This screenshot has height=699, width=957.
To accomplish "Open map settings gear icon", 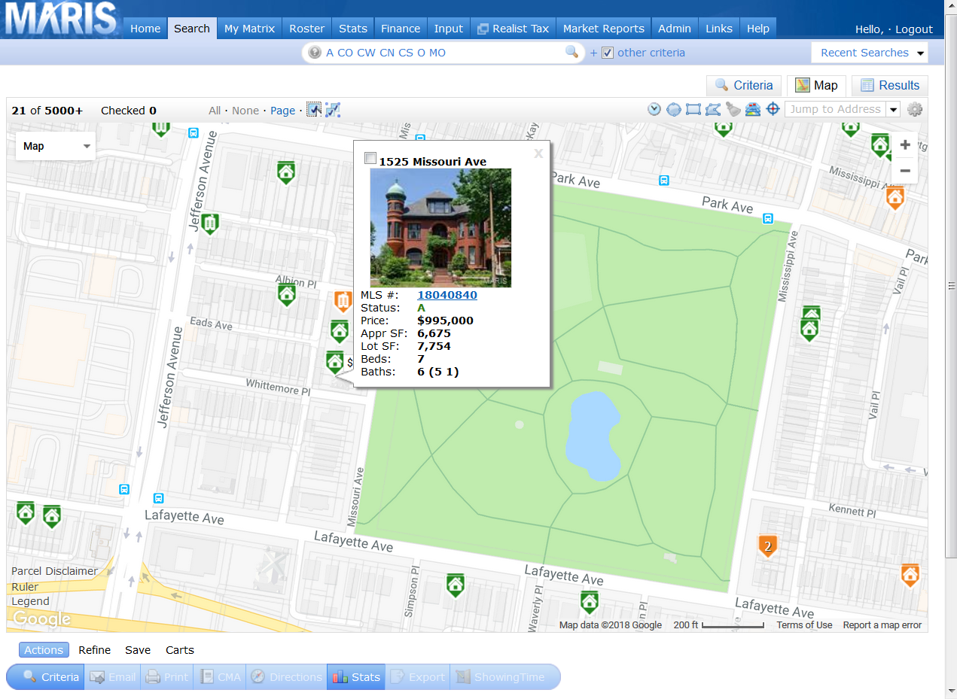I will pyautogui.click(x=915, y=110).
